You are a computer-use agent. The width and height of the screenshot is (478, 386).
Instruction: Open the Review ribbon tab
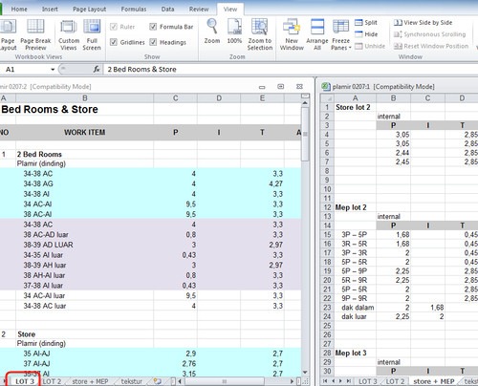point(199,9)
